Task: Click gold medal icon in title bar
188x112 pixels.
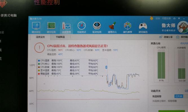Action: click(x=152, y=18)
